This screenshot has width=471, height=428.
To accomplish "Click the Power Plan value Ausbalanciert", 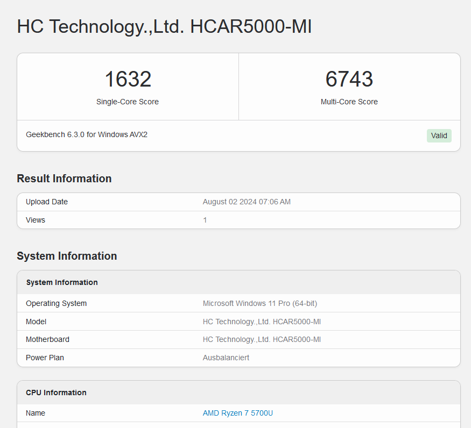I will tap(226, 358).
